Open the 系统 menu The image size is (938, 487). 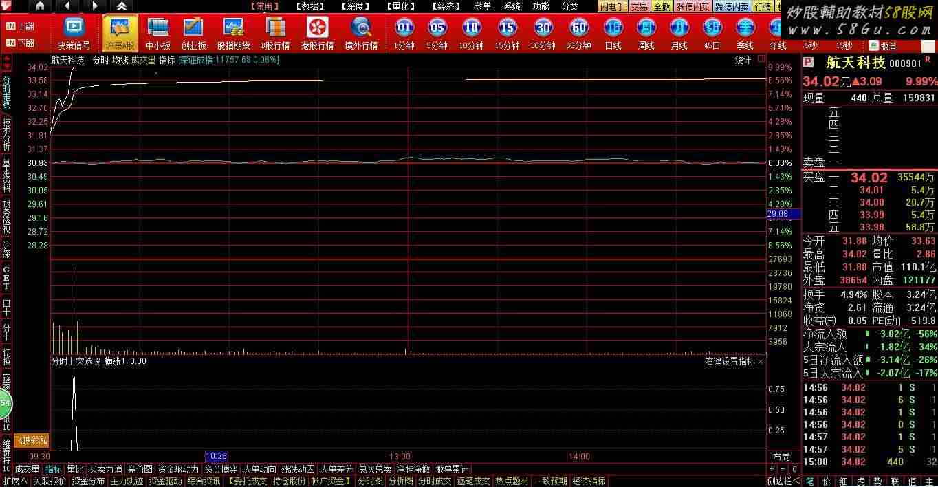coord(512,6)
